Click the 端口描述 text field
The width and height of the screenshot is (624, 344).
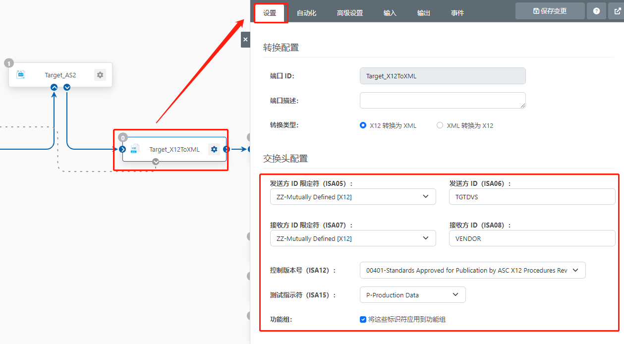point(442,100)
